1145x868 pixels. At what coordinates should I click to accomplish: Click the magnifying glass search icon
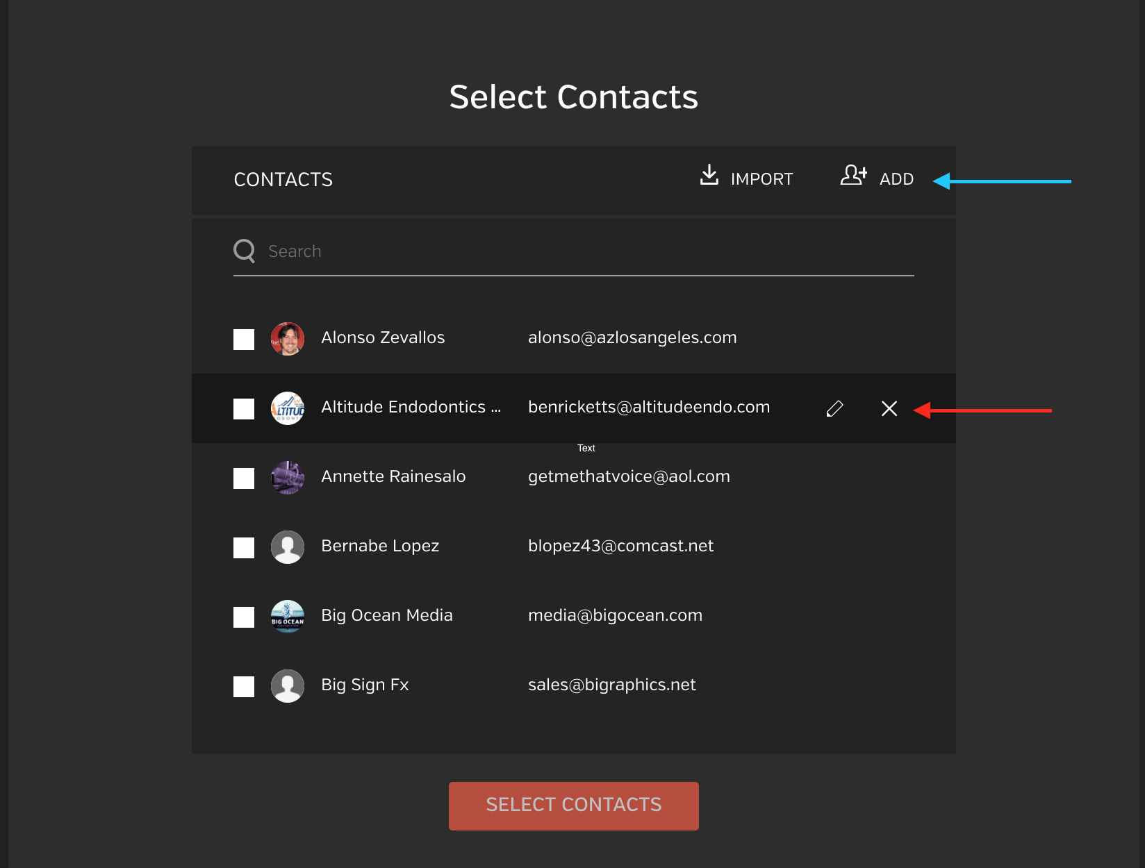pos(244,250)
